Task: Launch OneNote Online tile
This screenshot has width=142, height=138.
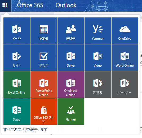Action: pyautogui.click(x=71, y=85)
